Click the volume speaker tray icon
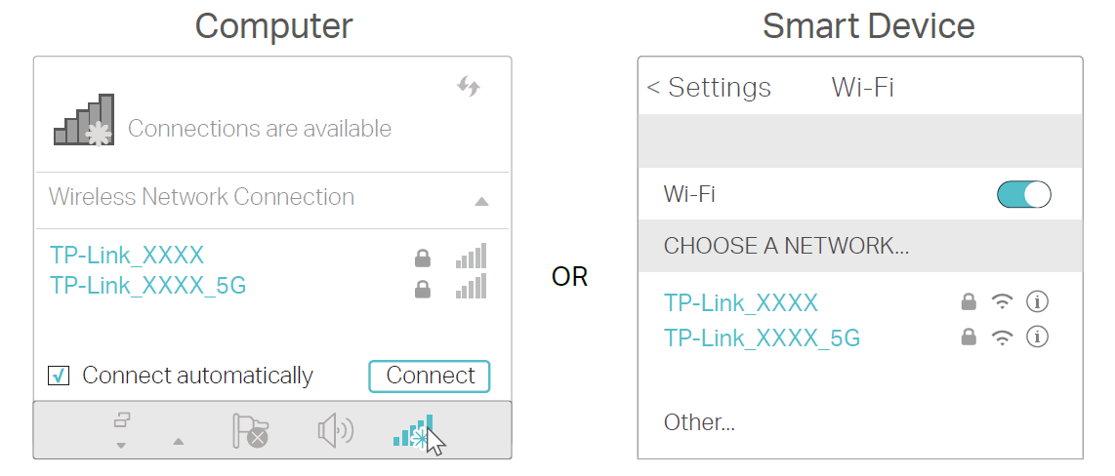Viewport: 1115px width, 476px height. coord(336,430)
